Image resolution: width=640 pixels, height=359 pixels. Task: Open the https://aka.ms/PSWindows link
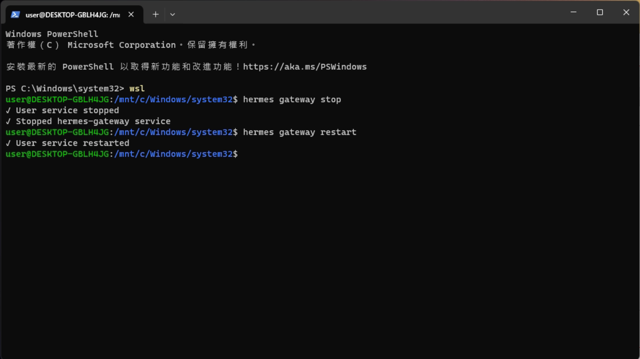pyautogui.click(x=305, y=67)
